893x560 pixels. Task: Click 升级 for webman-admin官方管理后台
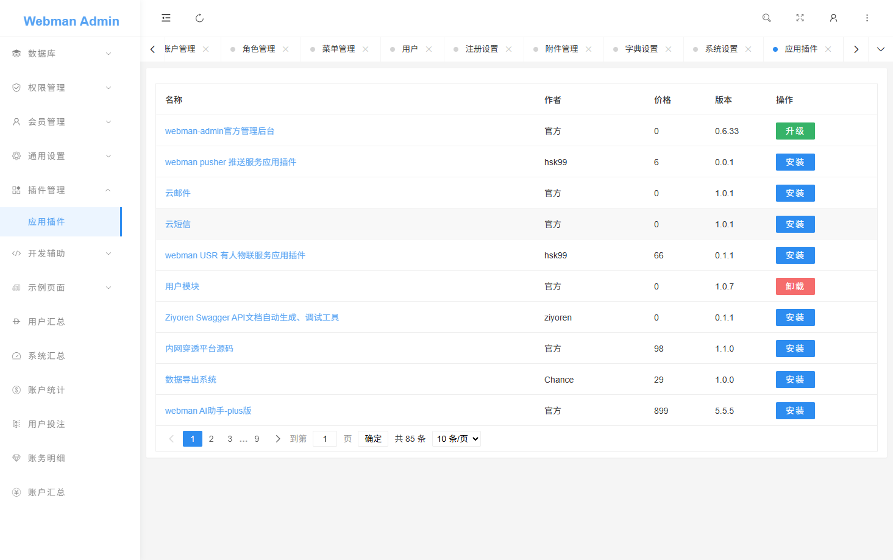coord(795,130)
